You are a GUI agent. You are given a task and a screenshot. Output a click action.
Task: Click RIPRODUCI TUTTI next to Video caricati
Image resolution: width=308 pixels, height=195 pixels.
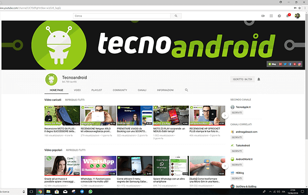coord(75,100)
